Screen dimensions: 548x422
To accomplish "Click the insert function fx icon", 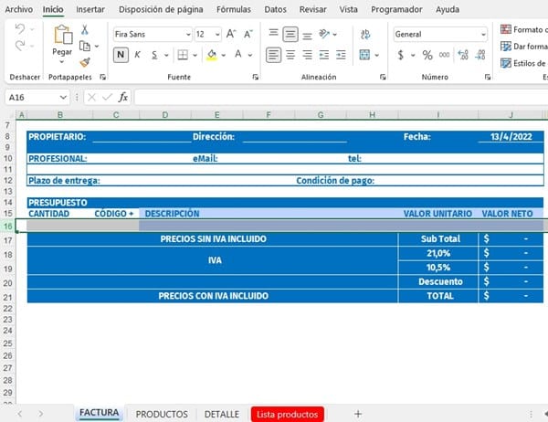I will [x=123, y=97].
